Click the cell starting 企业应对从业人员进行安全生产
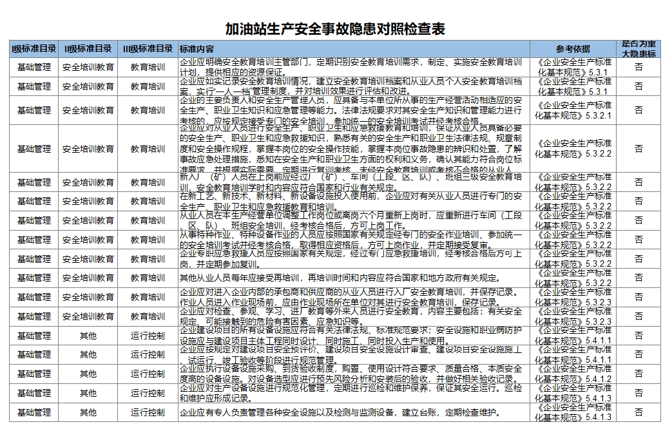Viewport: 672px width, 431px height. click(x=354, y=149)
